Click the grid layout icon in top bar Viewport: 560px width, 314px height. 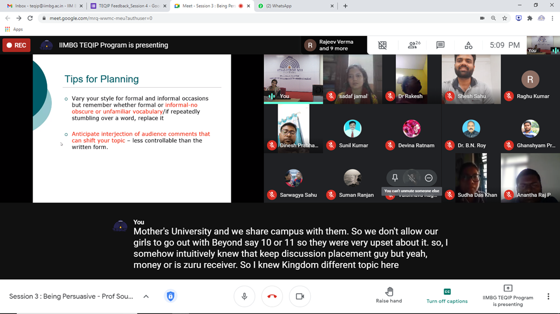pyautogui.click(x=383, y=45)
